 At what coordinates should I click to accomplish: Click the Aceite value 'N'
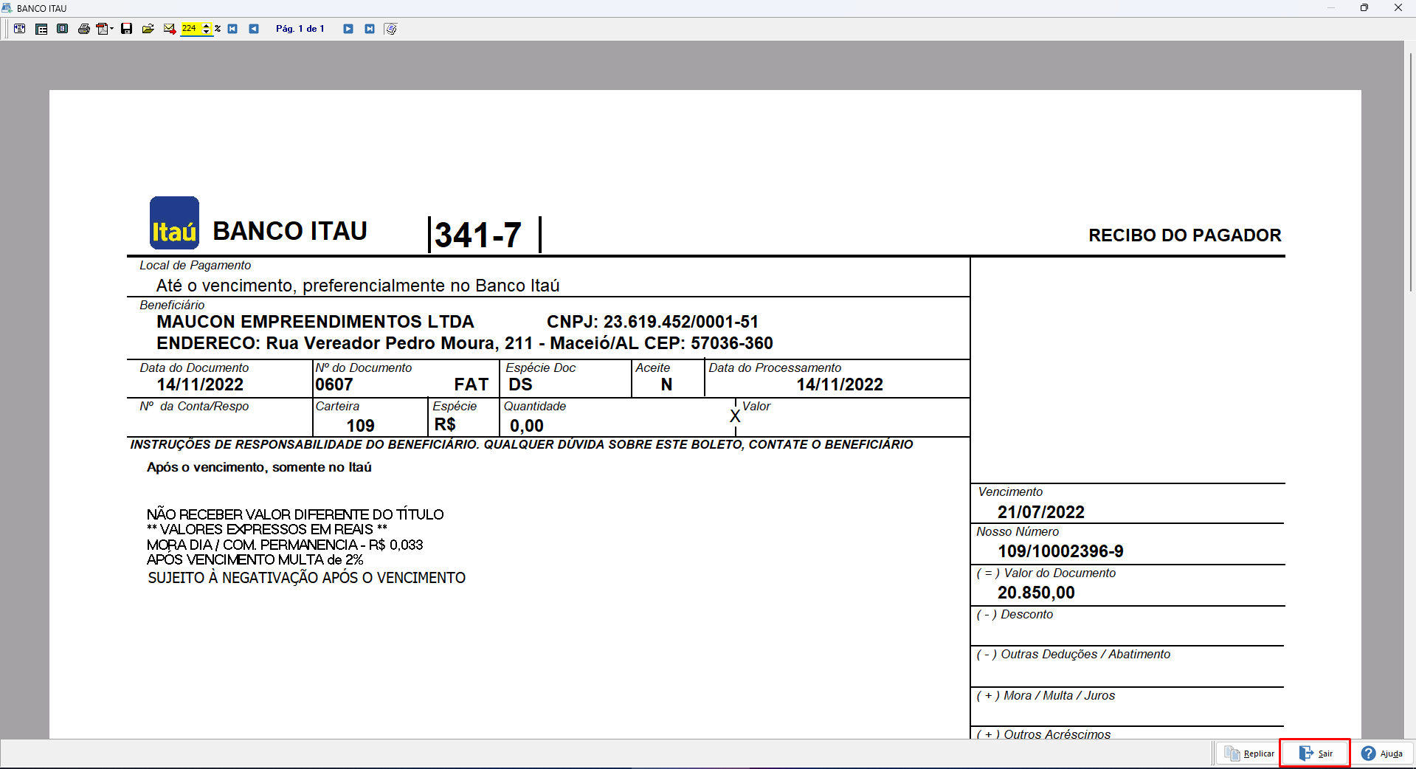666,384
